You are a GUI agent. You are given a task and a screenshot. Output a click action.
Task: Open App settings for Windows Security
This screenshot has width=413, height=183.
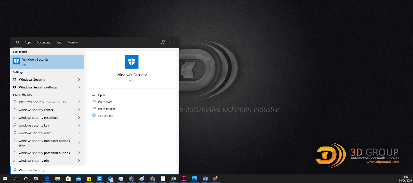point(106,116)
